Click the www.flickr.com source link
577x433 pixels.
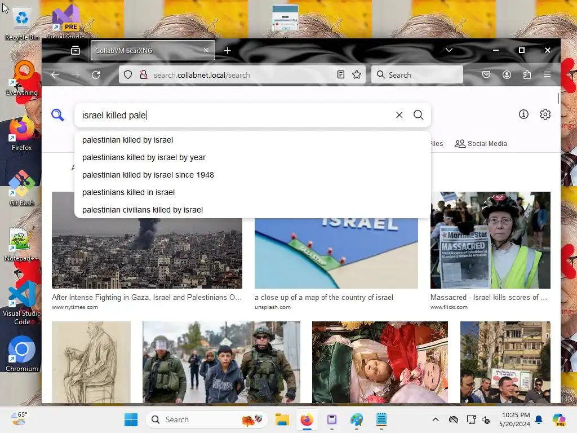(x=449, y=307)
